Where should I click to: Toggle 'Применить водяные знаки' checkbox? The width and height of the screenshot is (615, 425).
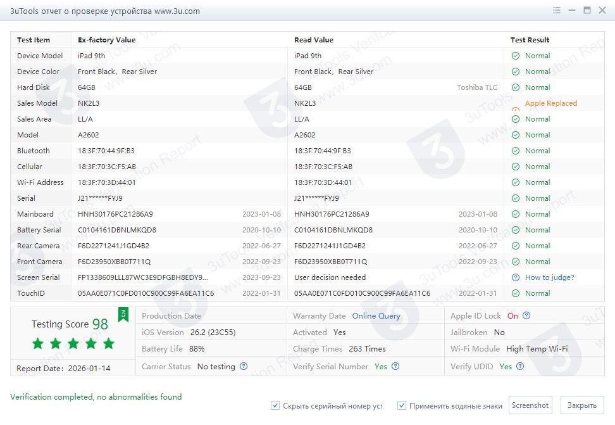pos(402,405)
